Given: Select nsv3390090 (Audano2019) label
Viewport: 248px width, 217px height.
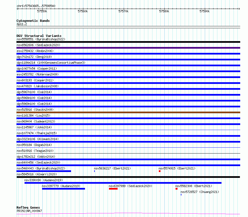Looking at the screenshot, I should [43, 180].
